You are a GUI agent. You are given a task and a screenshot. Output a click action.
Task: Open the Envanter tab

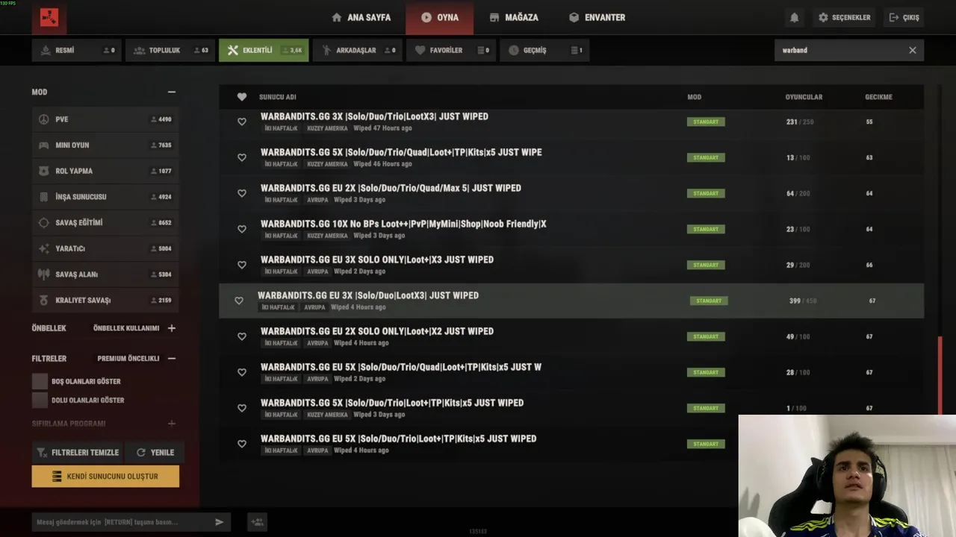pos(597,17)
